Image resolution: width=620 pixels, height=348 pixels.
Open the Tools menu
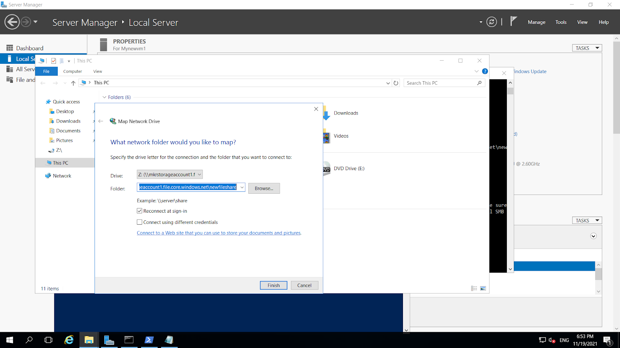coord(561,22)
